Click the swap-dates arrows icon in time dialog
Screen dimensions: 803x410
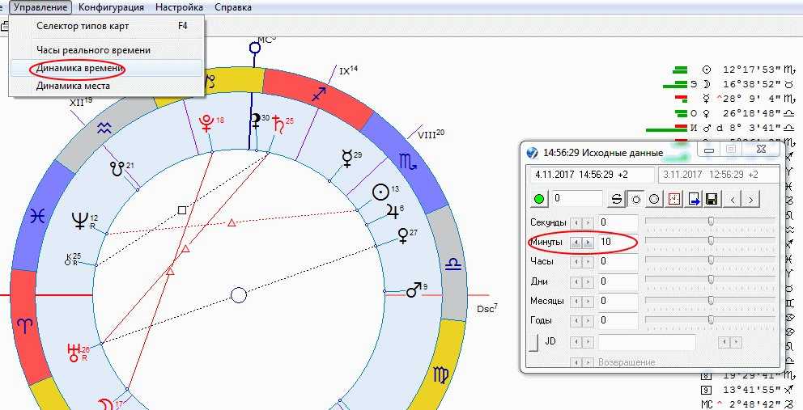[617, 199]
